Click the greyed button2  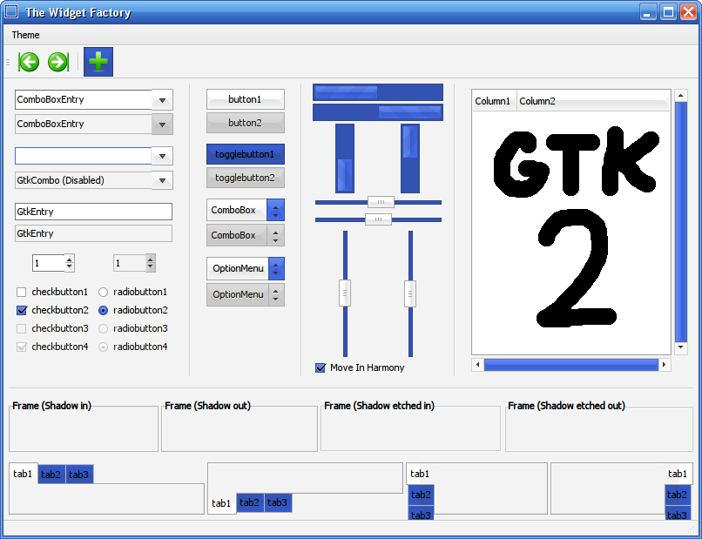click(246, 123)
